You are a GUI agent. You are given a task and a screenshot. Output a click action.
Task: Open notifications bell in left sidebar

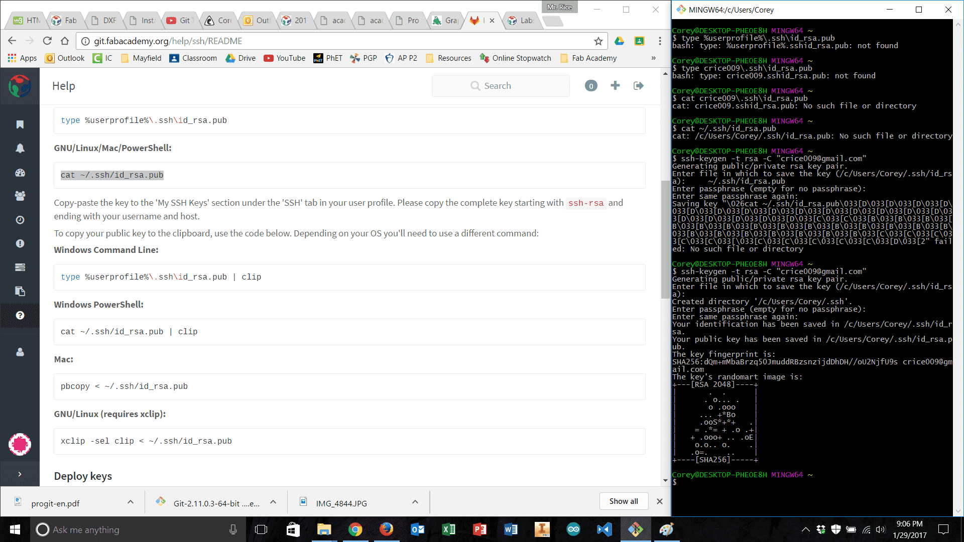point(20,148)
